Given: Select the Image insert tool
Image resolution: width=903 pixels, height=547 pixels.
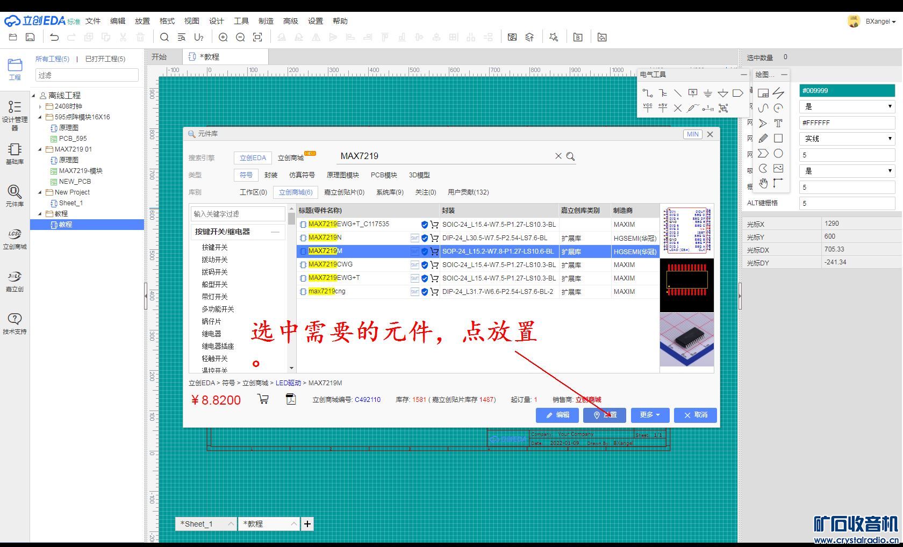Looking at the screenshot, I should click(778, 168).
